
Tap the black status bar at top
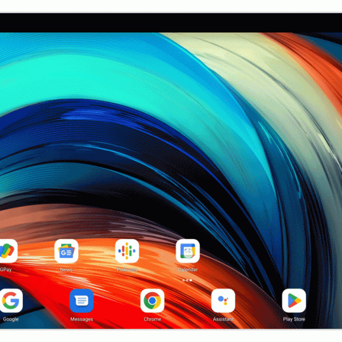pyautogui.click(x=171, y=23)
